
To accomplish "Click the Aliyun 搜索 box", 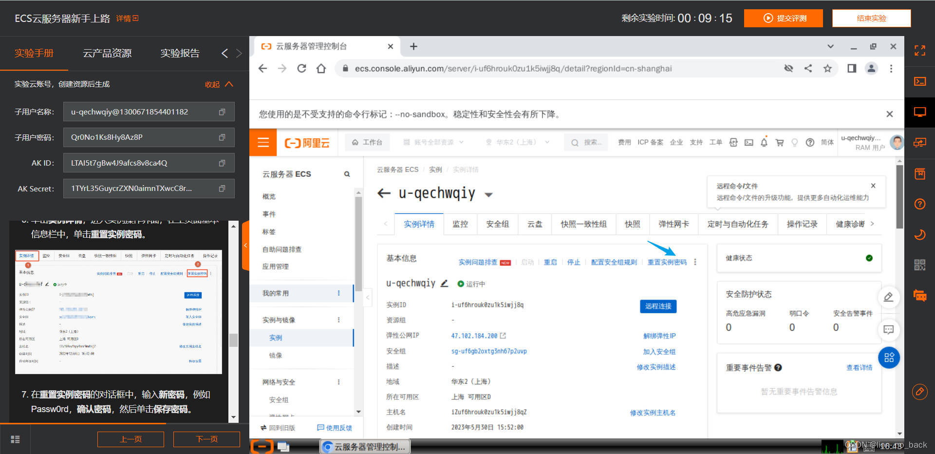I will click(x=586, y=142).
